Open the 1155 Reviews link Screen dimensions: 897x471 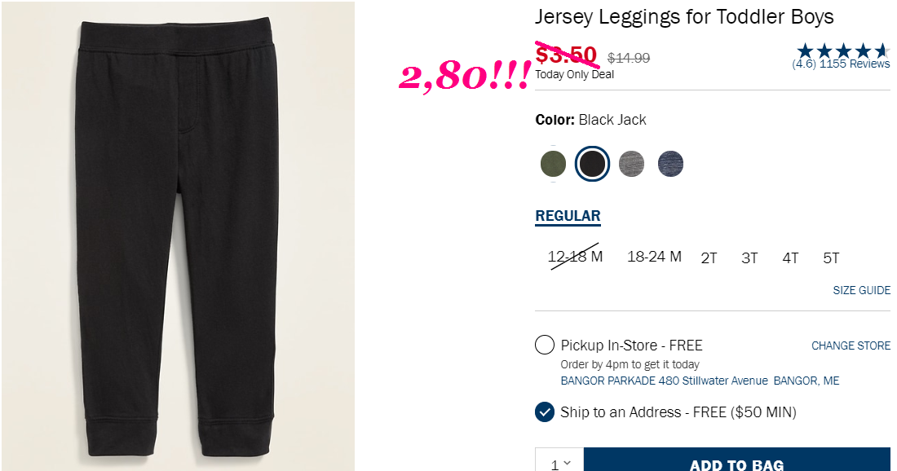855,64
